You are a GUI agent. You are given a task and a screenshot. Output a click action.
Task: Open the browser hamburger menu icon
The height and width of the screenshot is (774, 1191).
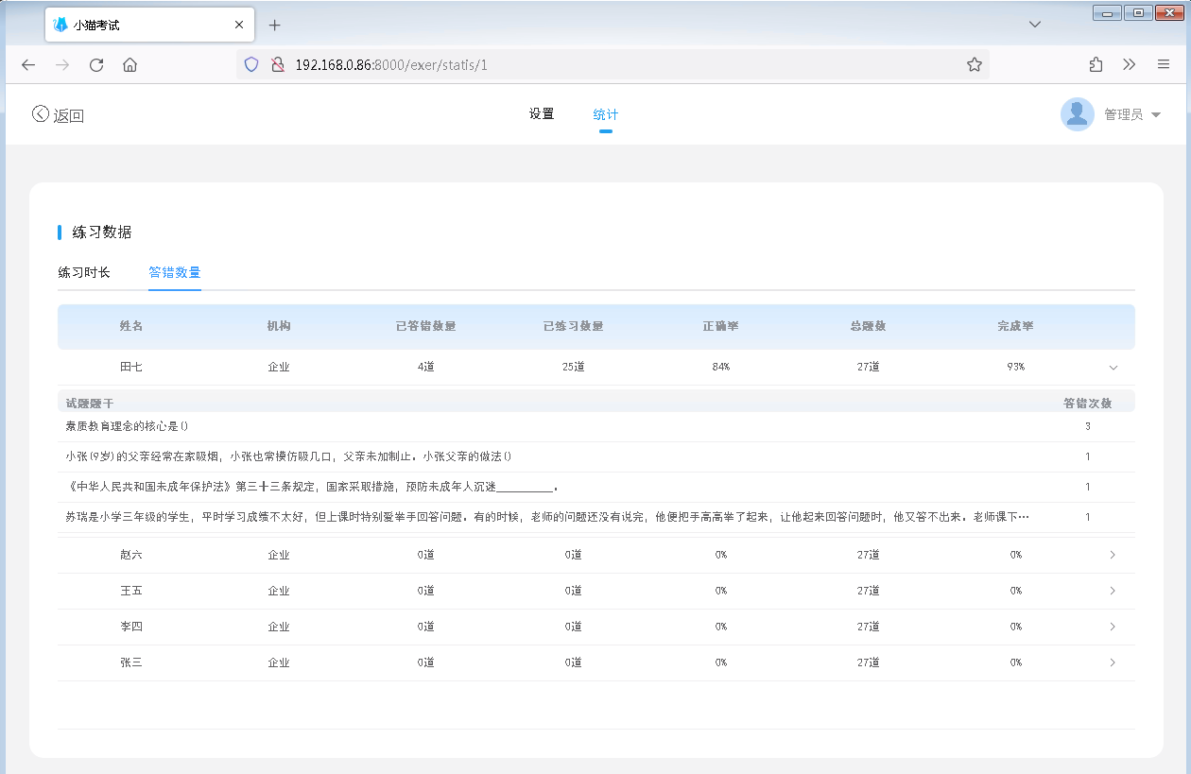click(1164, 65)
